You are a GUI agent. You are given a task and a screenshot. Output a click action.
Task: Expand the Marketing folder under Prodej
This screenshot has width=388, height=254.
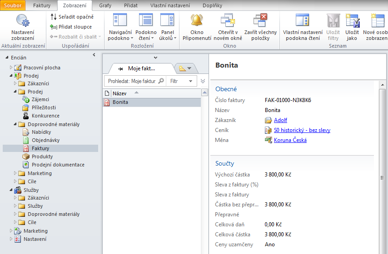(x=15, y=173)
